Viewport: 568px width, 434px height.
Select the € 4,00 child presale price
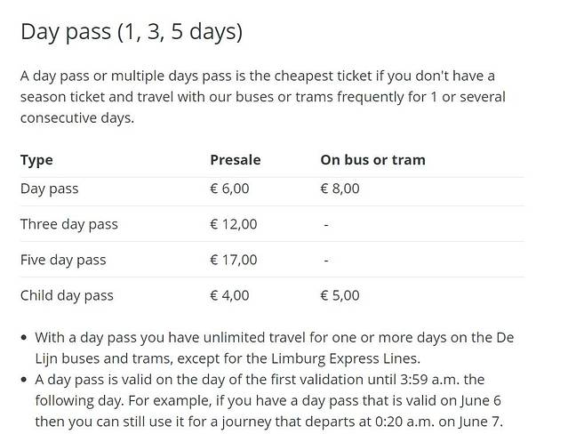[229, 295]
